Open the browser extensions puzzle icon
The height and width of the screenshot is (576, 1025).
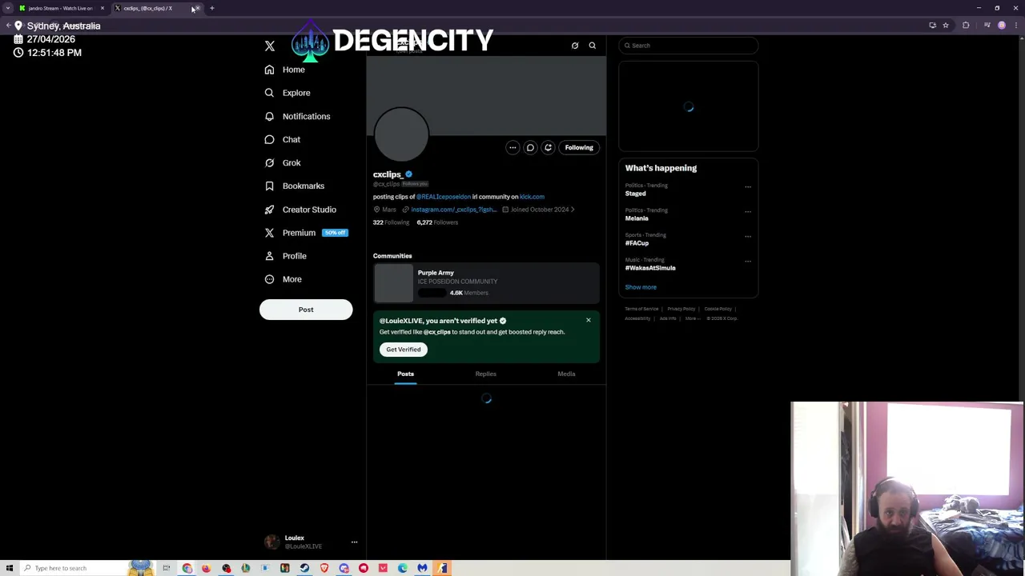(x=966, y=26)
